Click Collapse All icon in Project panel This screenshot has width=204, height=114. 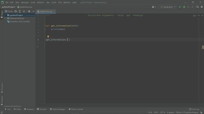pos(24,11)
